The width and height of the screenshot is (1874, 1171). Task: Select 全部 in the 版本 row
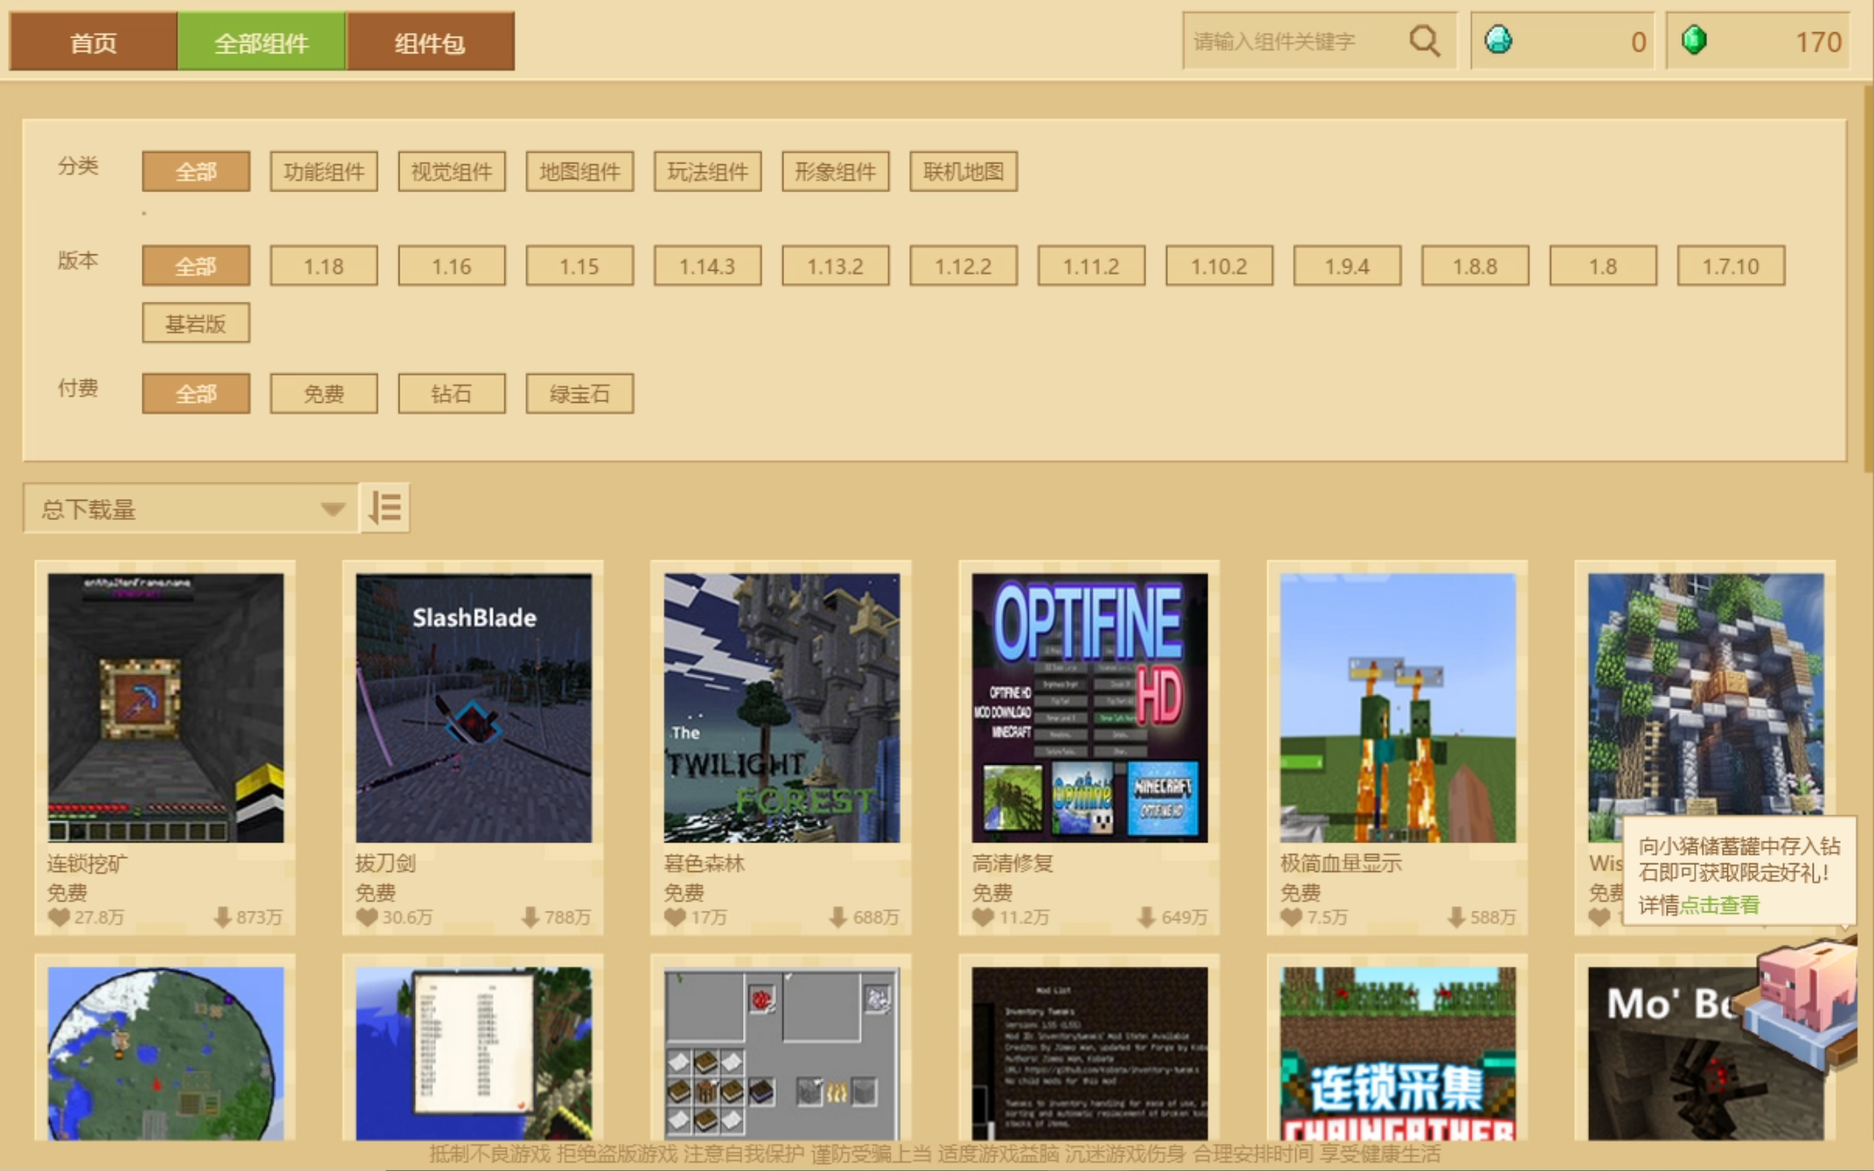click(196, 266)
